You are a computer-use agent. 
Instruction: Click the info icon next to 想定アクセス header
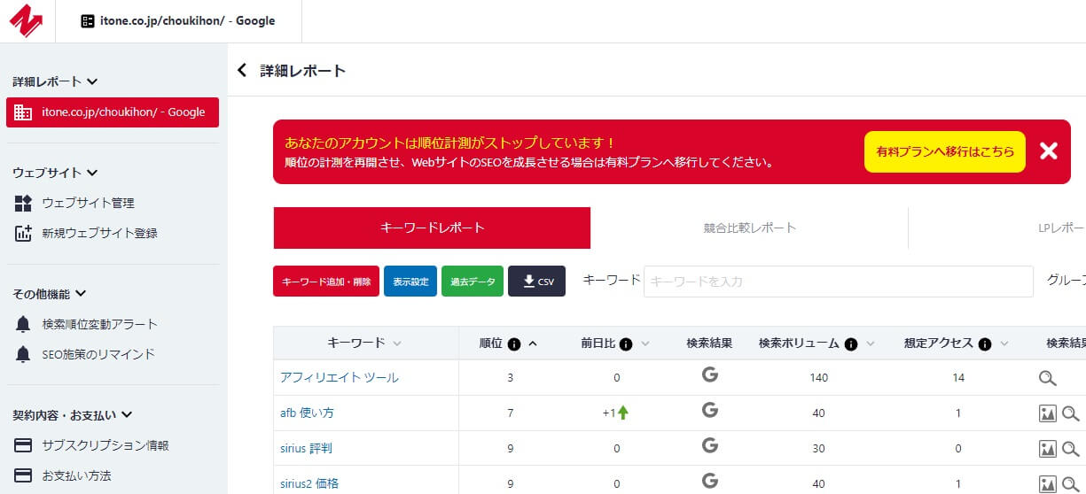click(984, 343)
